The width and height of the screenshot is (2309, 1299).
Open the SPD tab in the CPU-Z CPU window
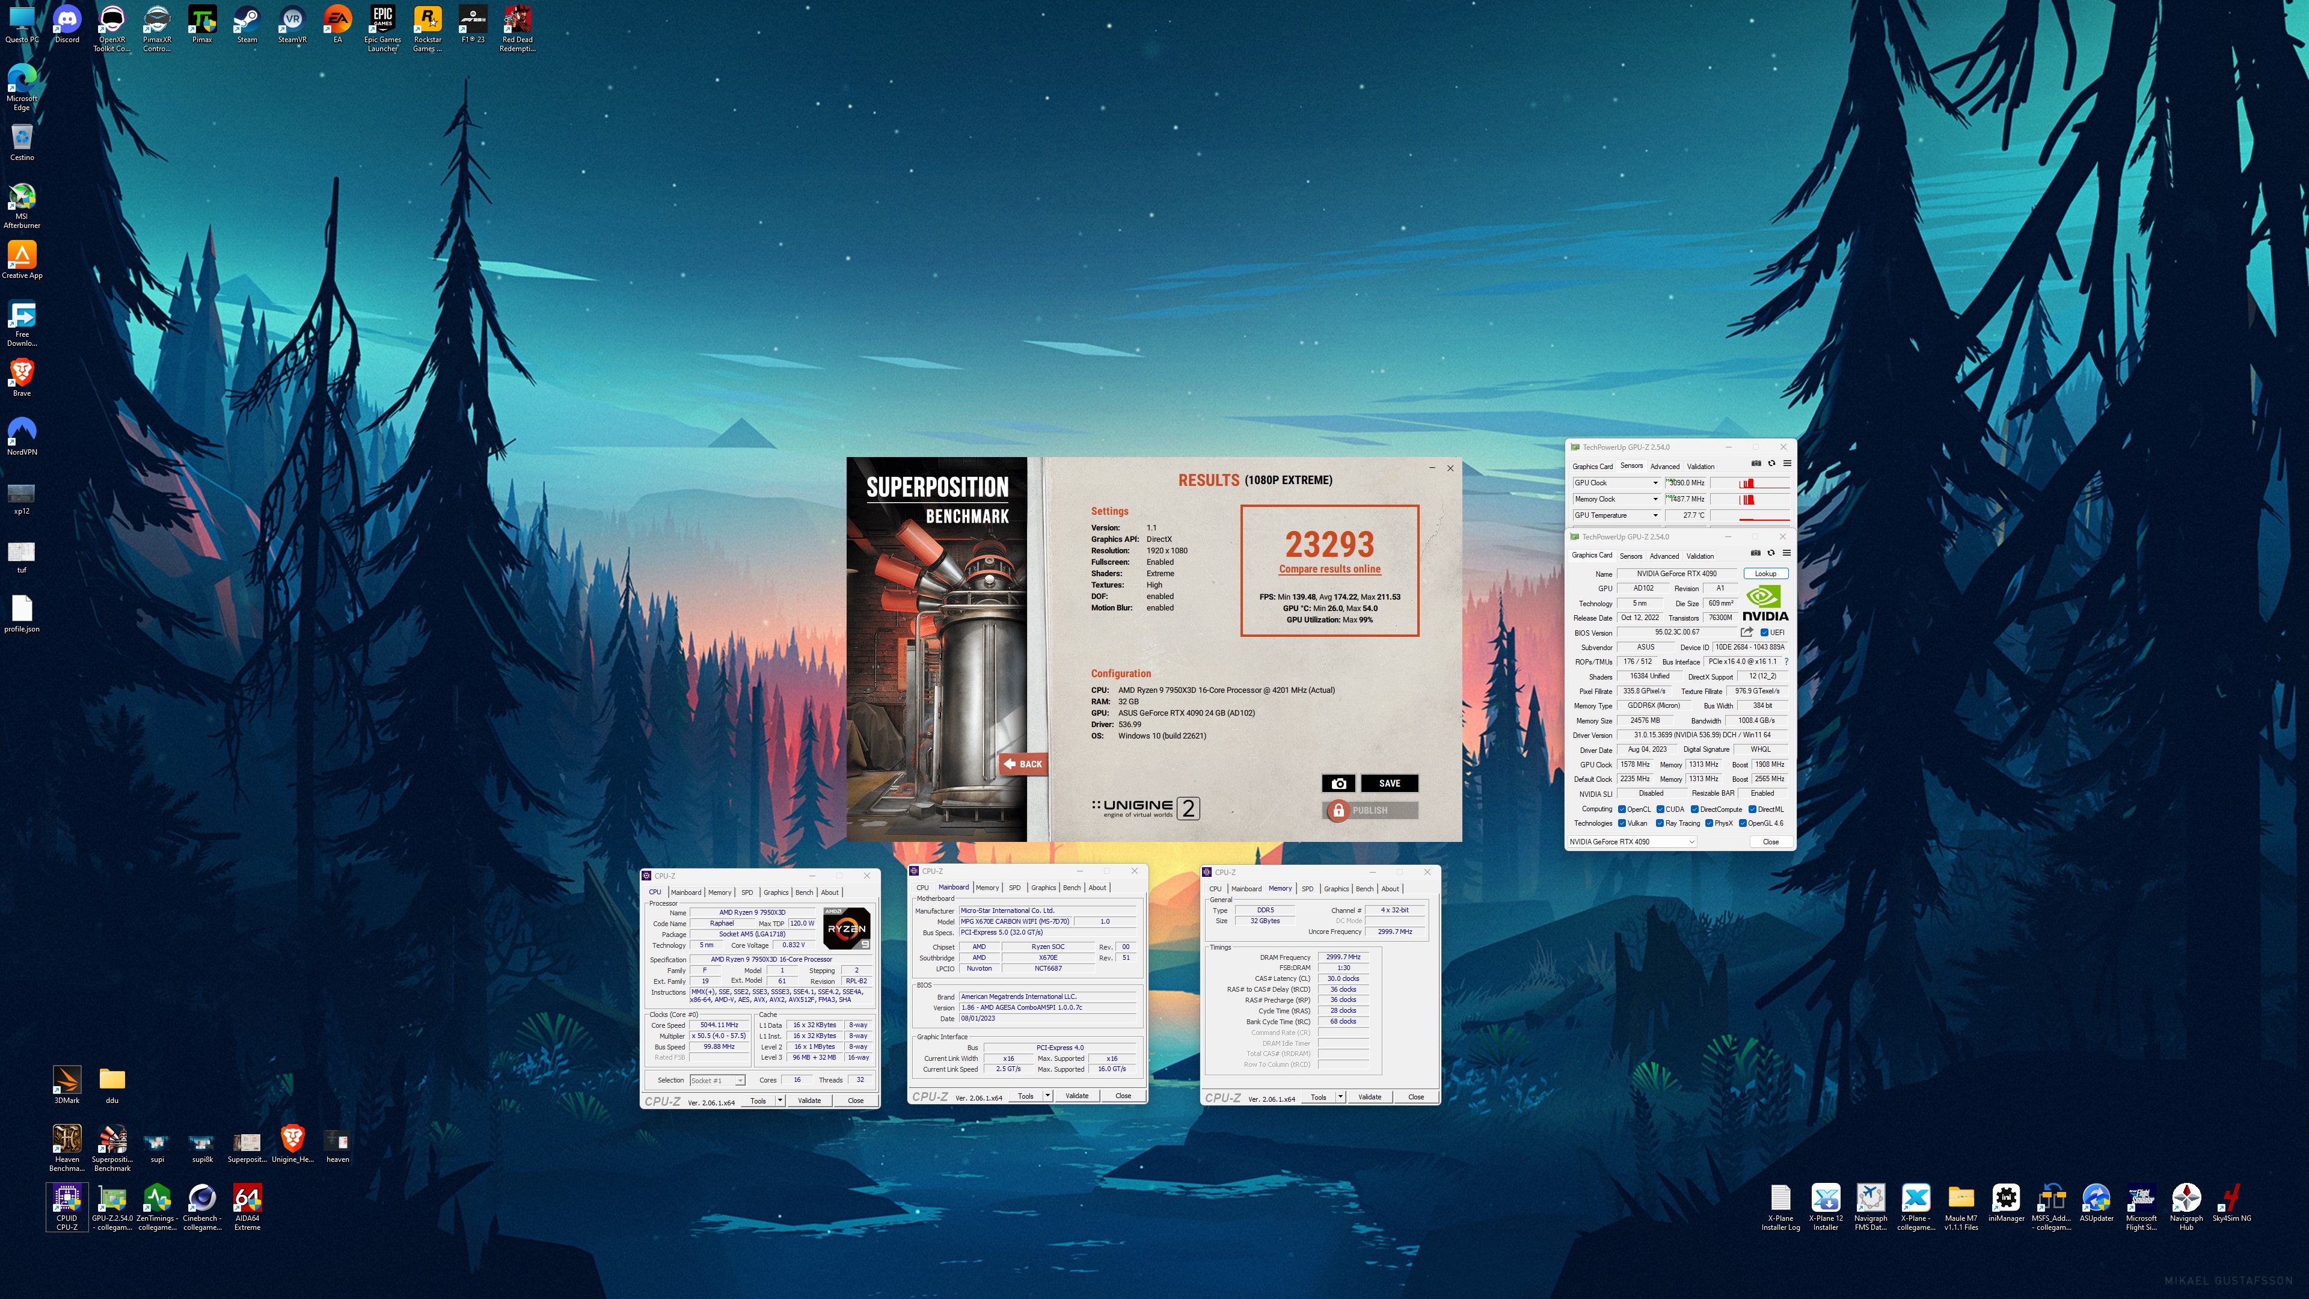coord(747,893)
